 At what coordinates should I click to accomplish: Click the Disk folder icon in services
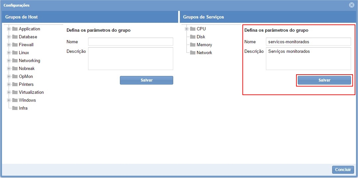click(x=193, y=37)
